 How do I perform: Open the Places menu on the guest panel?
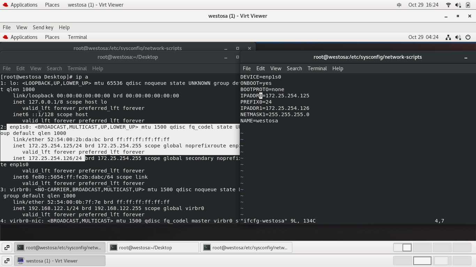point(52,37)
